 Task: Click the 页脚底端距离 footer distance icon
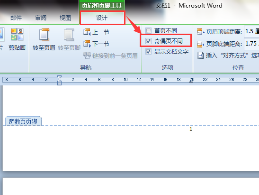click(201, 44)
